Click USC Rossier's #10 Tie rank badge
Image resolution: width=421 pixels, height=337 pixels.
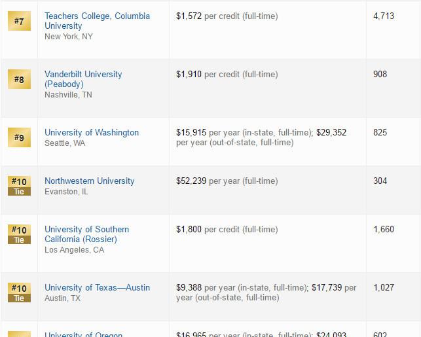[x=19, y=234]
